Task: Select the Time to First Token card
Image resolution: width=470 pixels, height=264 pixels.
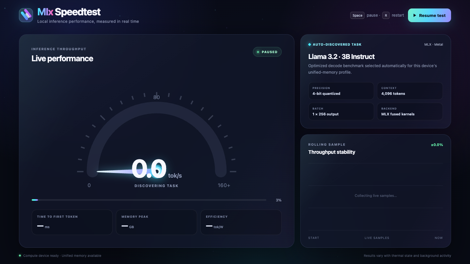Action: tap(72, 222)
